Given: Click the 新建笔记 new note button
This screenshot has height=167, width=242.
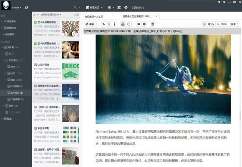Looking at the screenshot, I should click(93, 8).
